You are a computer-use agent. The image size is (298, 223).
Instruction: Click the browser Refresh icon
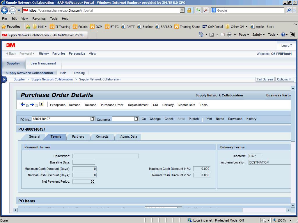[x=198, y=10]
